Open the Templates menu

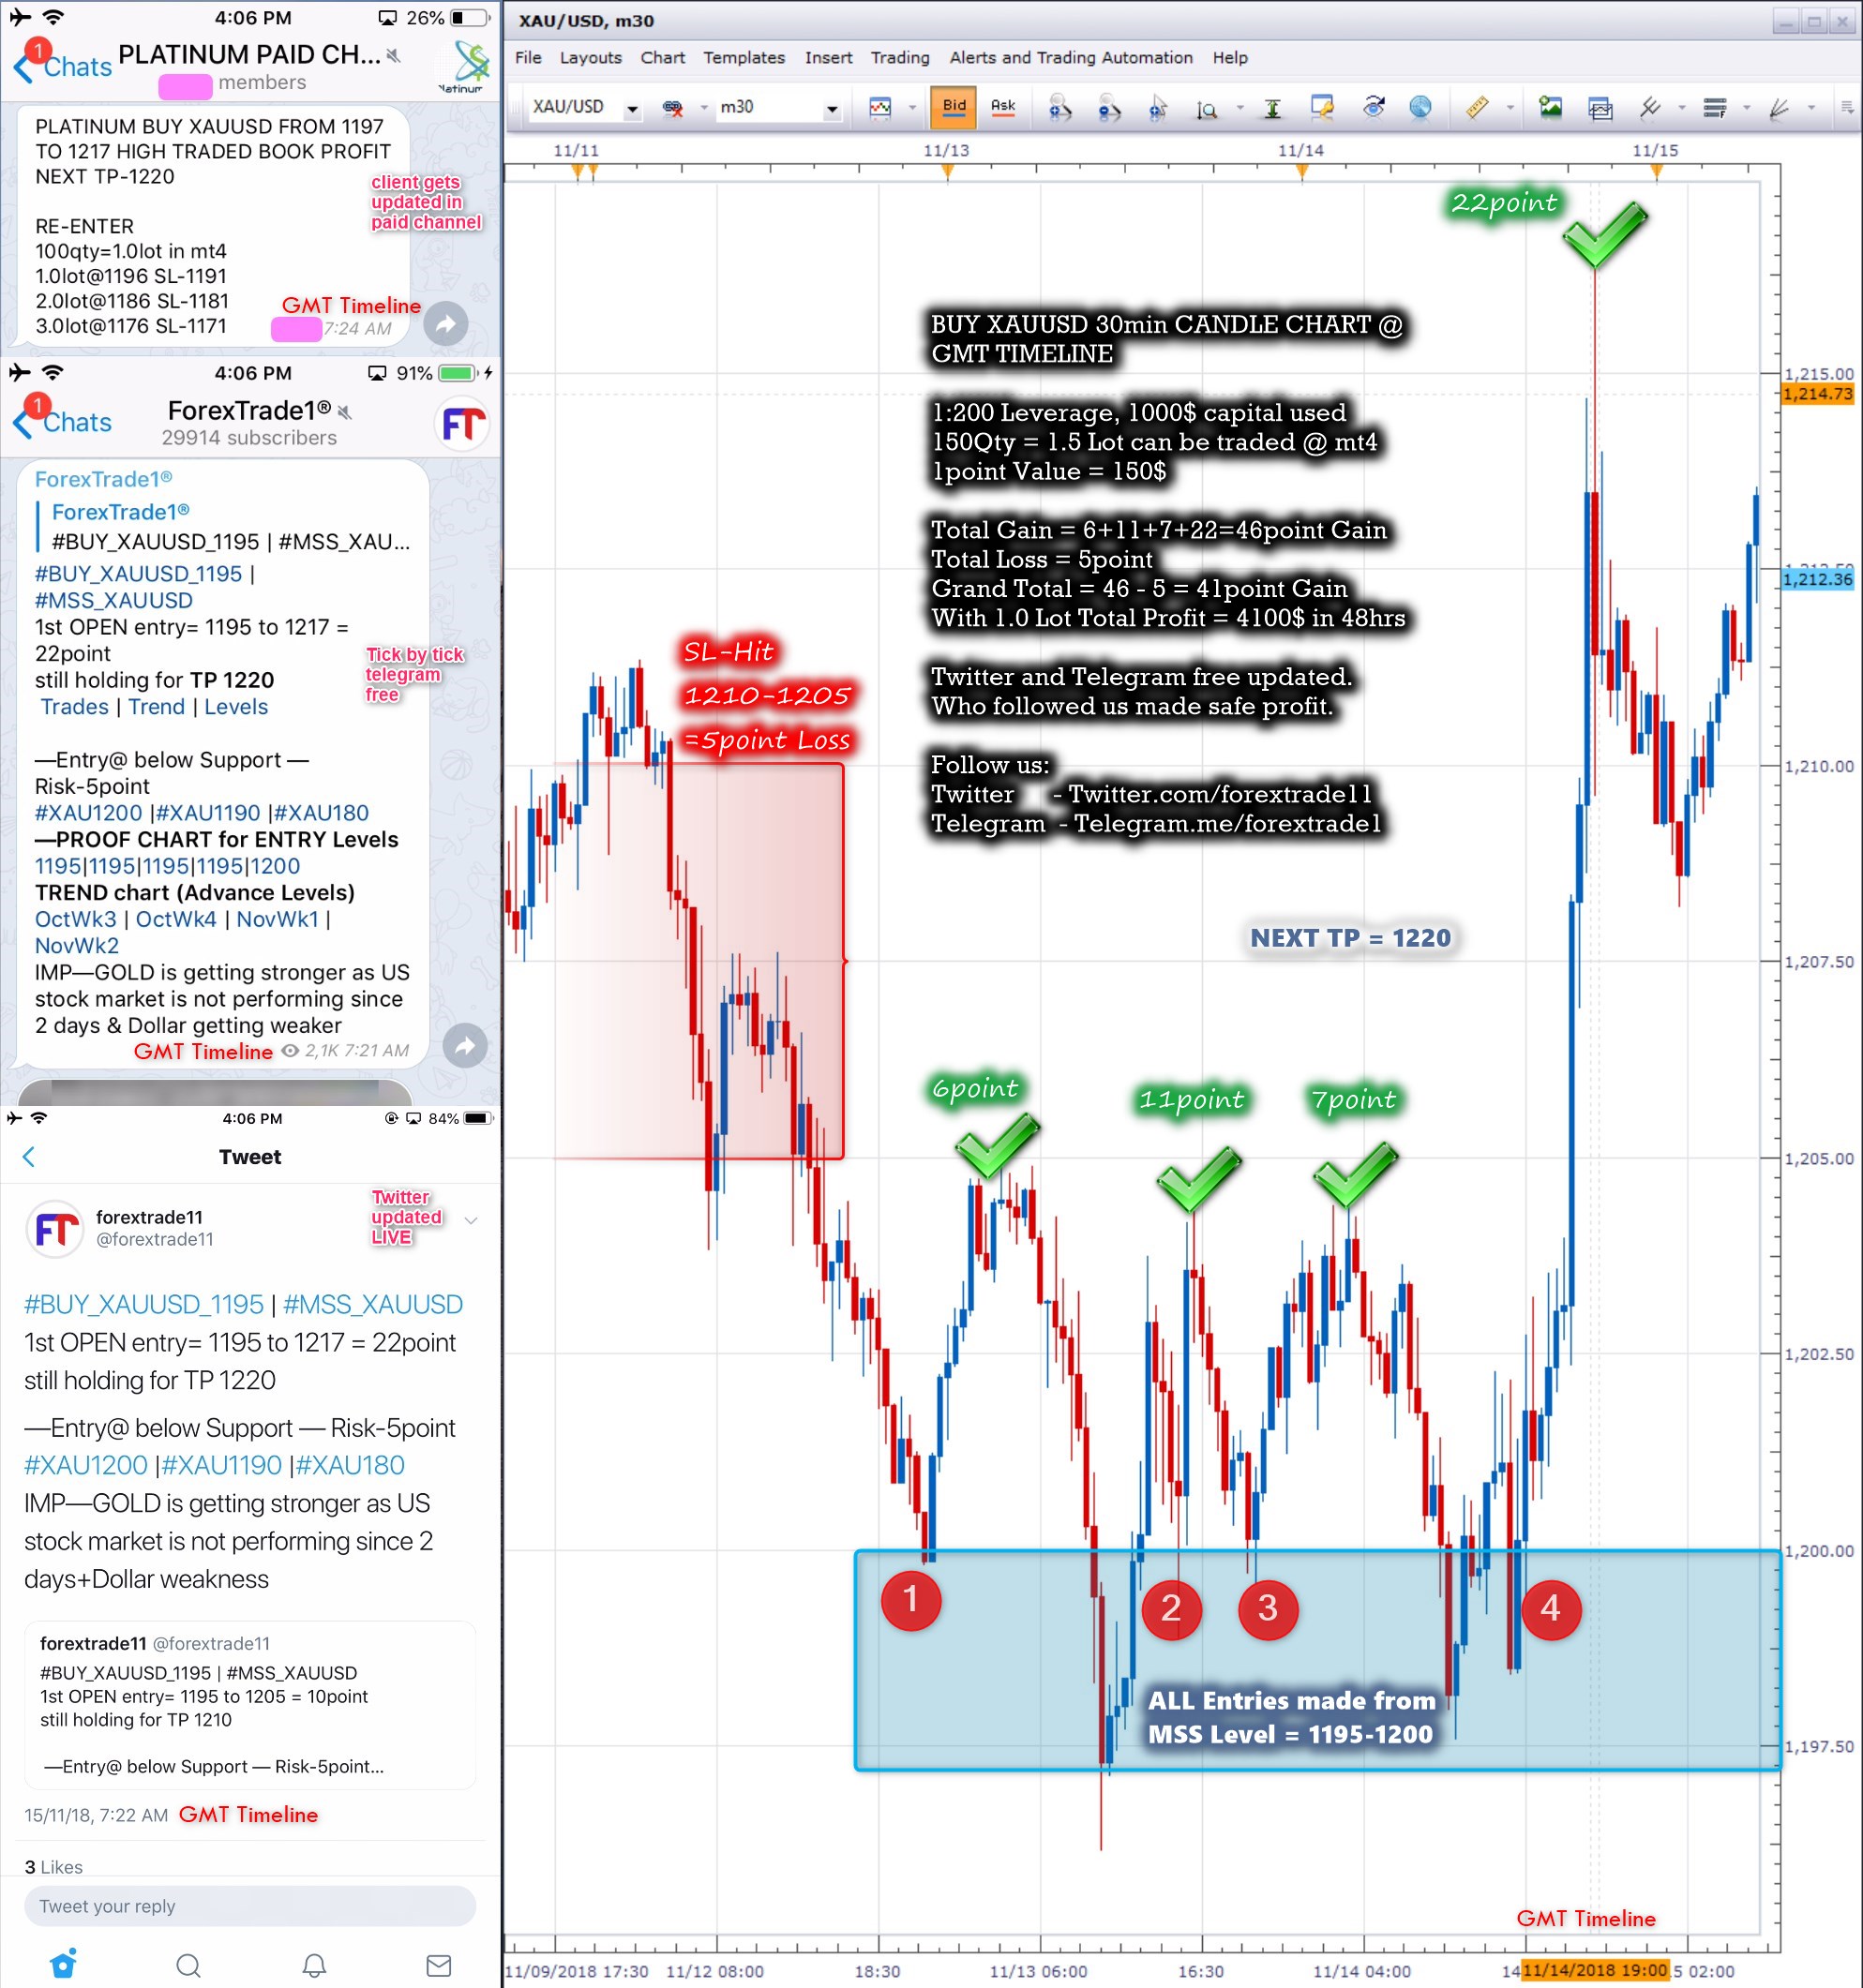pos(744,58)
